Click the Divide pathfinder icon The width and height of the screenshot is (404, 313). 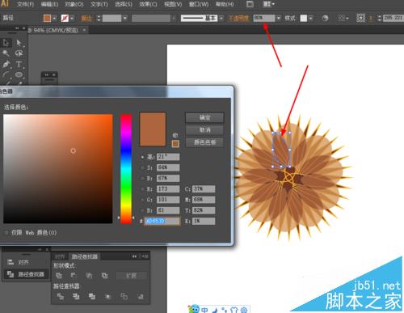pos(61,297)
